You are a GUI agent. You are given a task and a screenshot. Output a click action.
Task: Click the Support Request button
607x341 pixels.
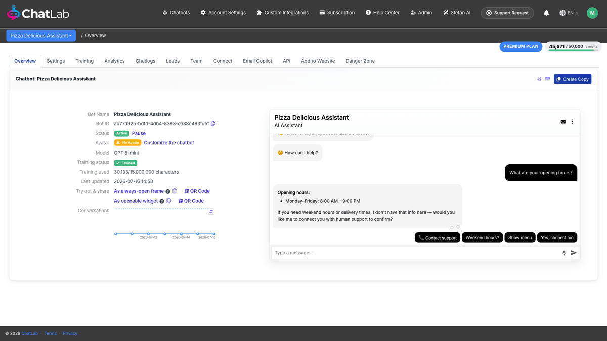pos(507,13)
